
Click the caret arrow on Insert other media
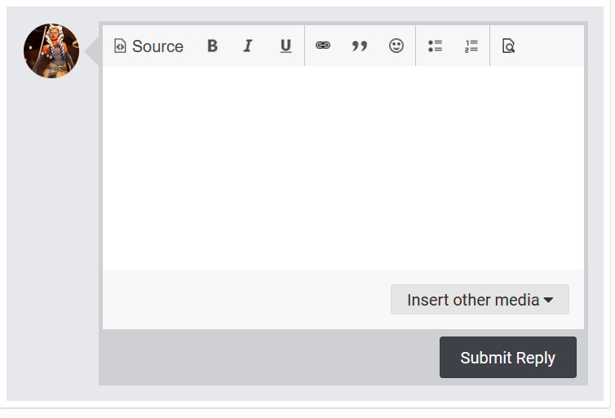click(548, 300)
